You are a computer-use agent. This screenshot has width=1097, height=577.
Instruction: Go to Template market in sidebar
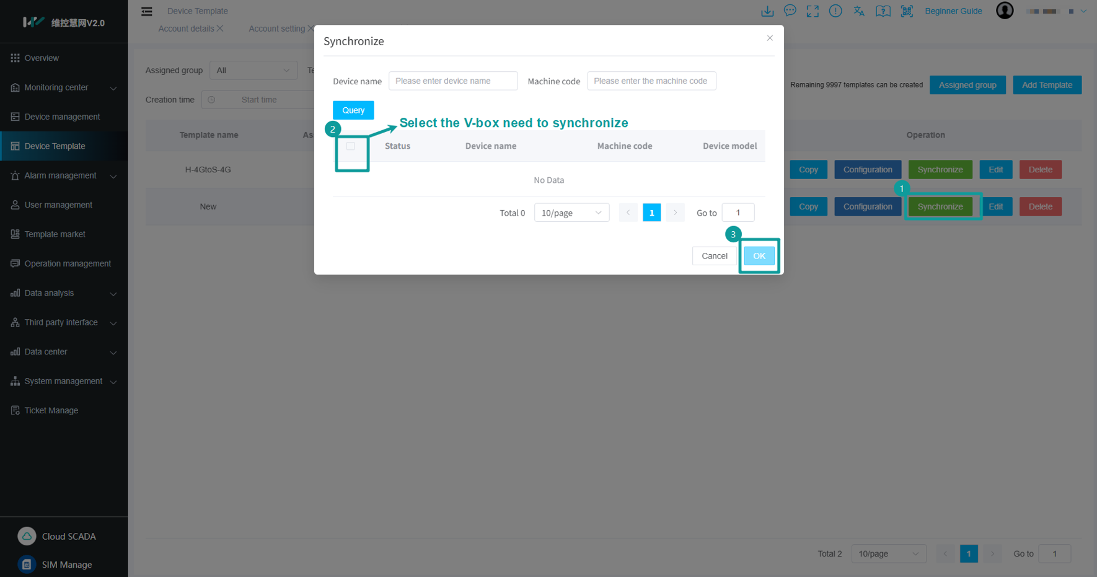click(55, 234)
